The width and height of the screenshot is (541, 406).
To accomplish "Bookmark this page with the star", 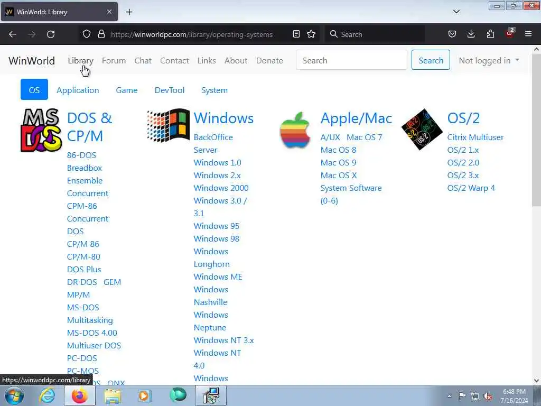I will (311, 34).
